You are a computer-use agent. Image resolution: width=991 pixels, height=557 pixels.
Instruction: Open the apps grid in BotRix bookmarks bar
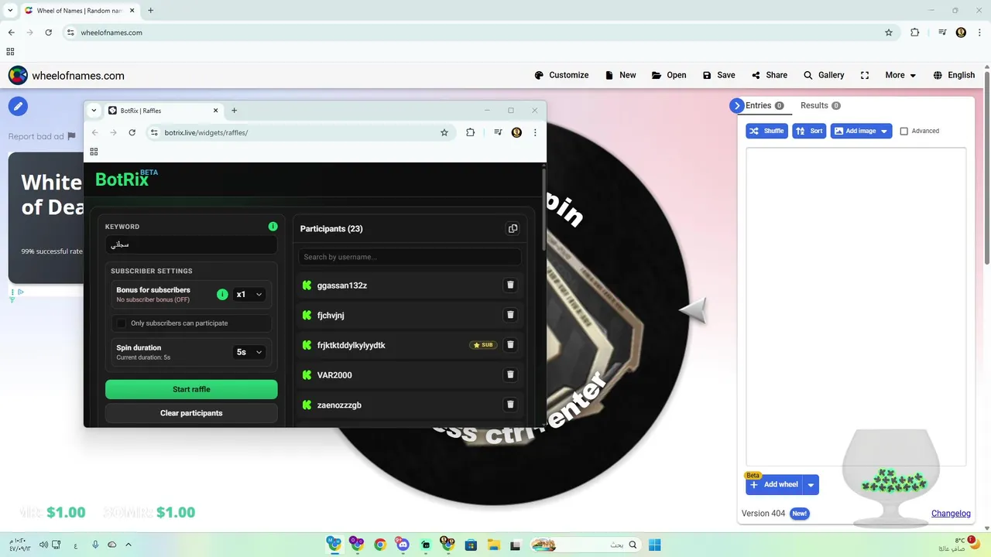tap(94, 152)
